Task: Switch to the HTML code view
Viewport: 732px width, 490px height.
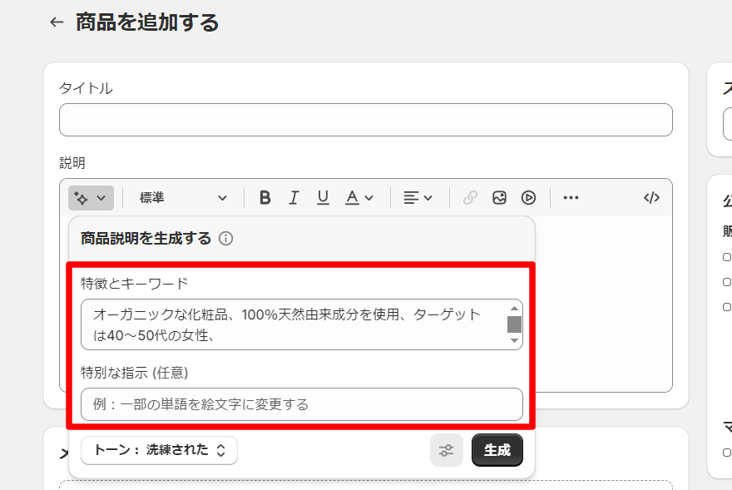Action: [x=651, y=198]
